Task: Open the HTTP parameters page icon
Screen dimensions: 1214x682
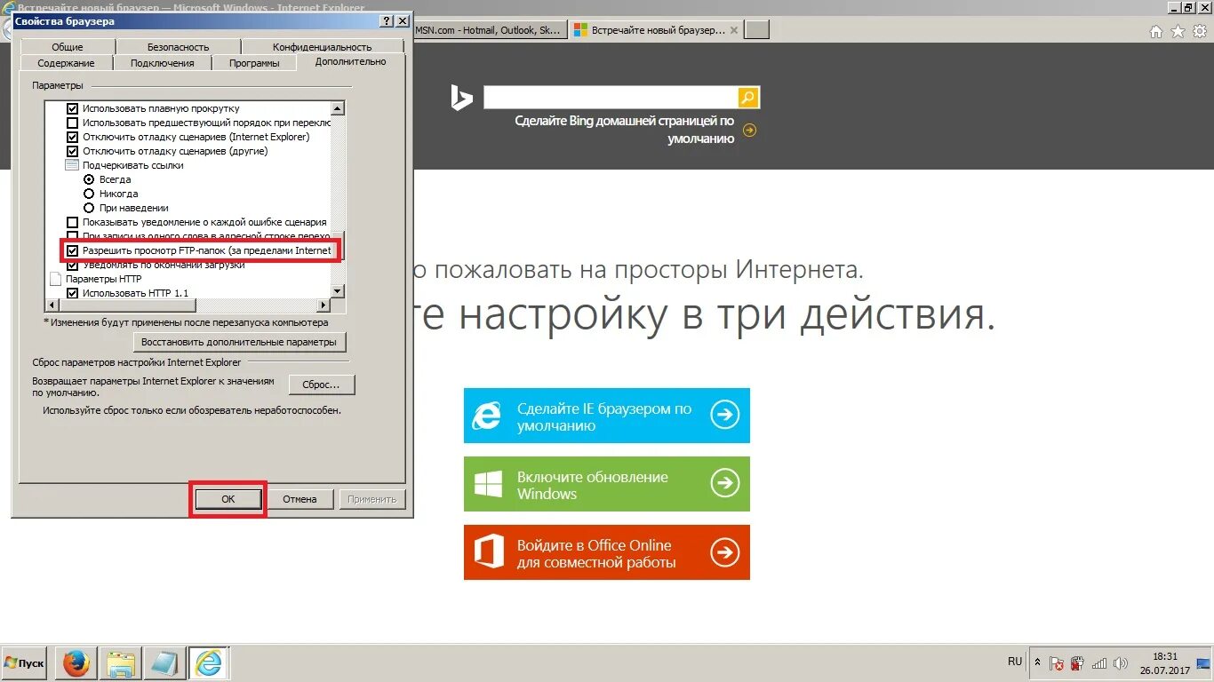Action: (x=57, y=279)
